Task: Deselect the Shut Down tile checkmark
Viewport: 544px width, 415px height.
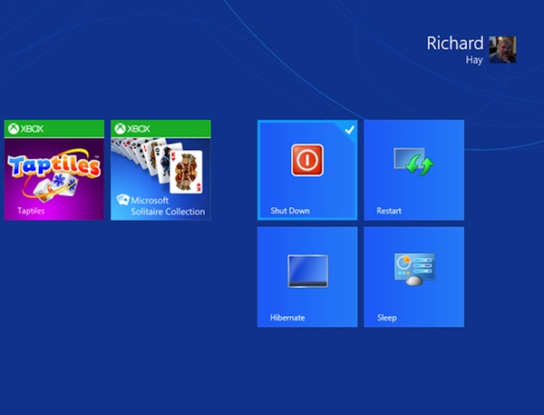Action: pos(349,130)
